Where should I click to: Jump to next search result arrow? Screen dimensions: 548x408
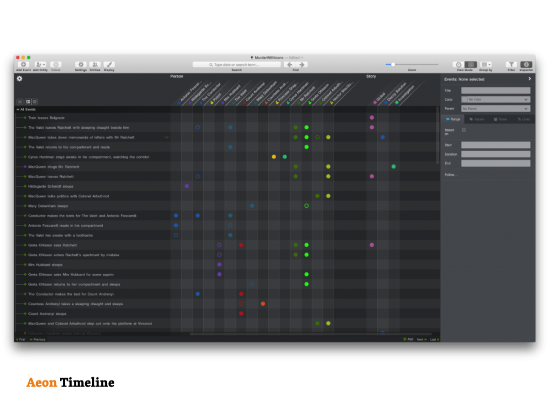pyautogui.click(x=301, y=65)
